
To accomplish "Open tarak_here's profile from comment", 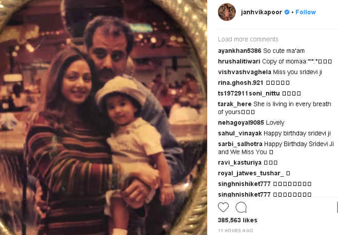I will pyautogui.click(x=234, y=104).
